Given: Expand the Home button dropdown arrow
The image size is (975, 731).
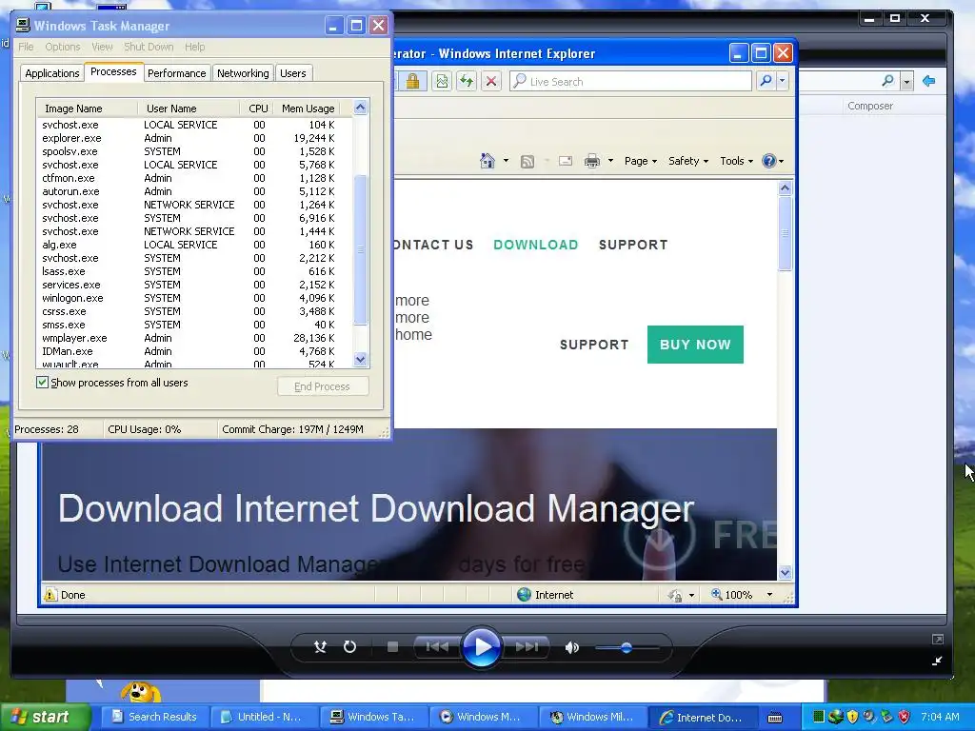Looking at the screenshot, I should [506, 161].
